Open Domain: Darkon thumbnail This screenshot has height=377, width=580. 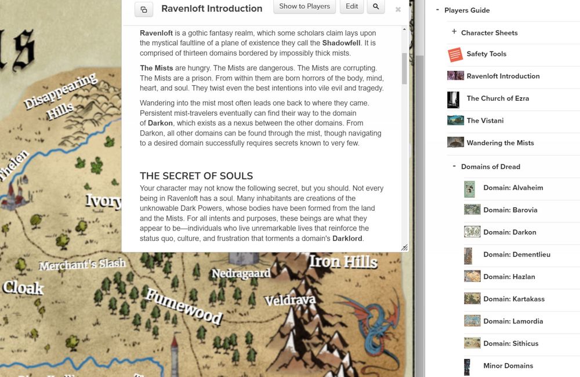tap(472, 232)
